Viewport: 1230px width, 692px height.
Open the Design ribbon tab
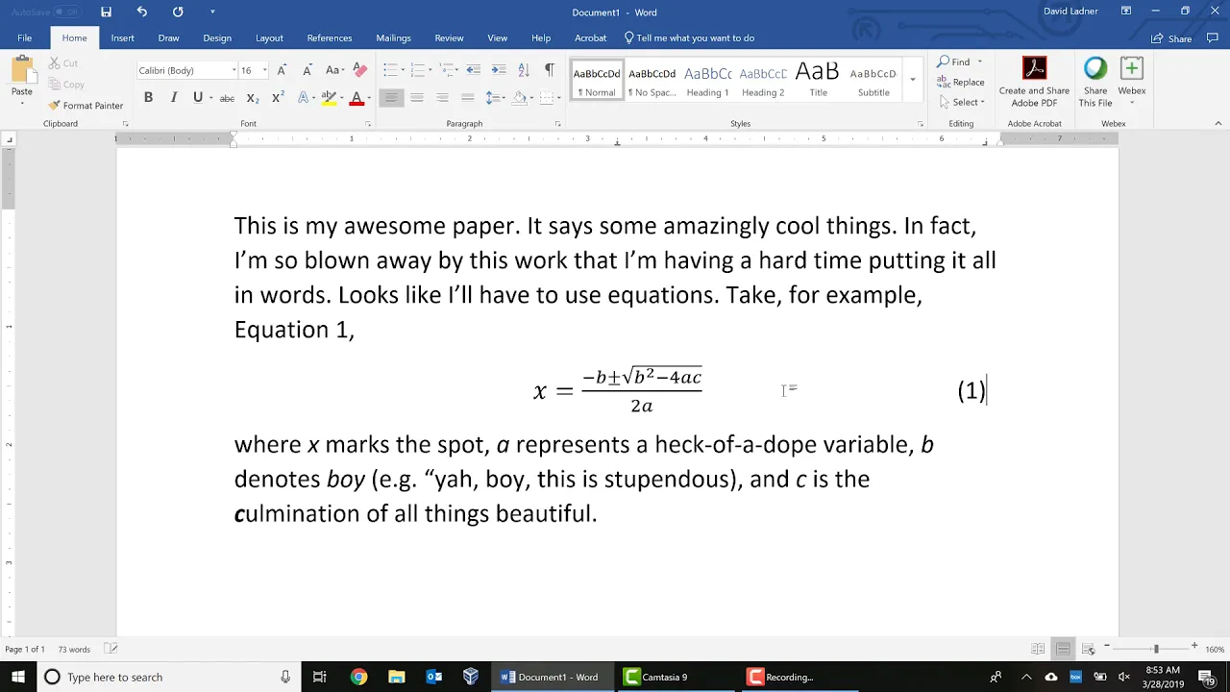point(217,37)
